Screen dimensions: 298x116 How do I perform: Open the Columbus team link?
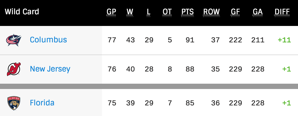tap(48, 40)
